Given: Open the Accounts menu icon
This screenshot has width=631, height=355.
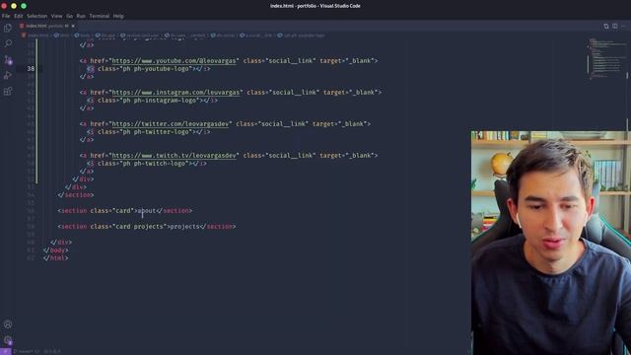Looking at the screenshot, I should tap(8, 324).
